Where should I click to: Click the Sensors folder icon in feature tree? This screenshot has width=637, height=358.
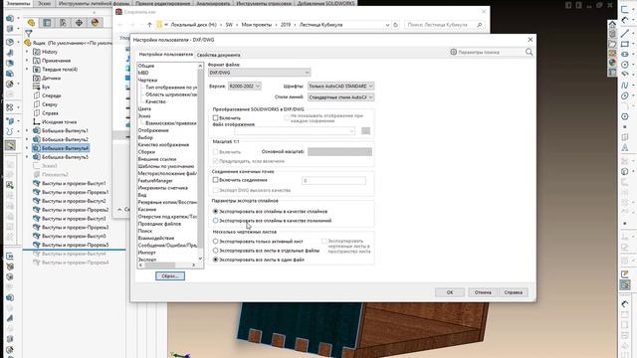(36, 78)
